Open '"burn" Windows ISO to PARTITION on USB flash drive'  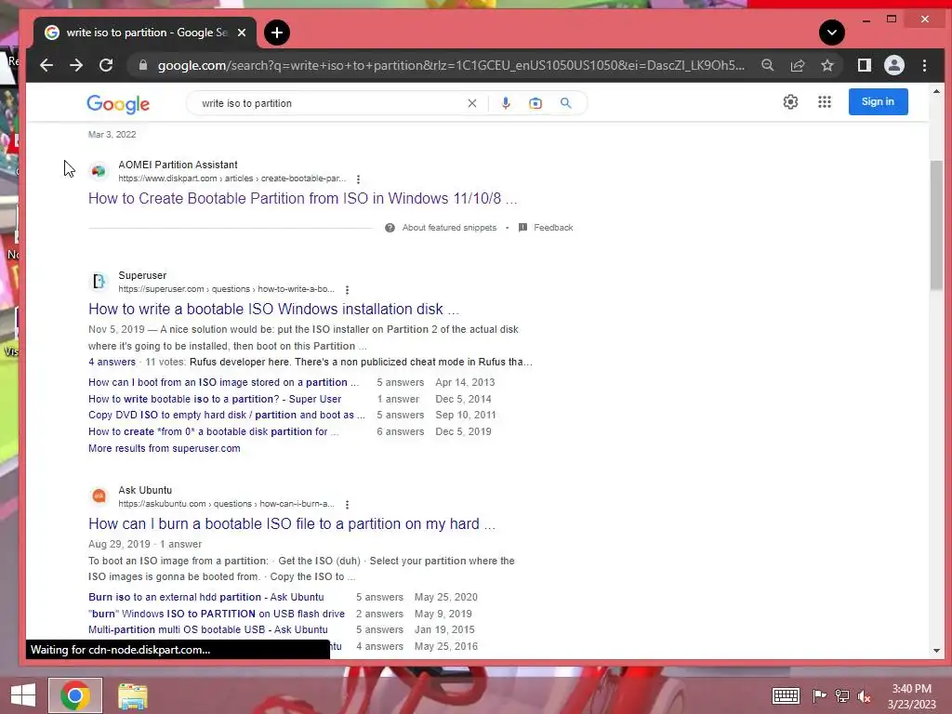[x=216, y=614]
